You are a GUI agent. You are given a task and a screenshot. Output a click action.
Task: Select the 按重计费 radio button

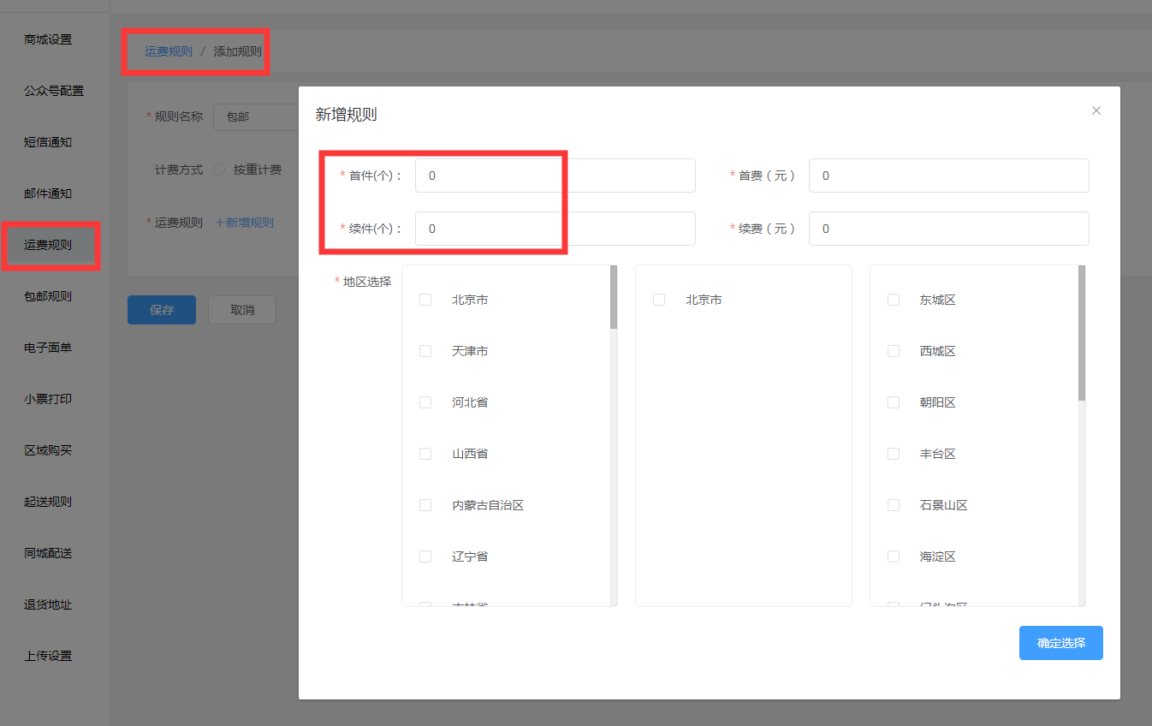[x=219, y=170]
